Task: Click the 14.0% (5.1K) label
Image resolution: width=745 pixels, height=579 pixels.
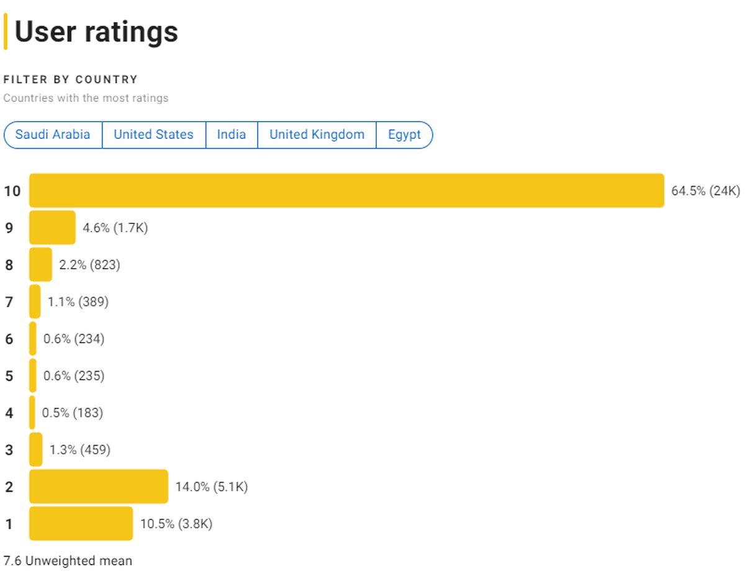Action: click(211, 487)
